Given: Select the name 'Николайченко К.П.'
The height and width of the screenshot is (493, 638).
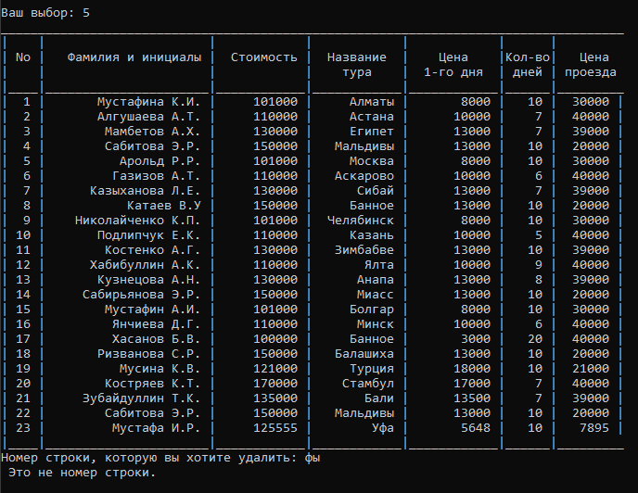Looking at the screenshot, I should 138,221.
